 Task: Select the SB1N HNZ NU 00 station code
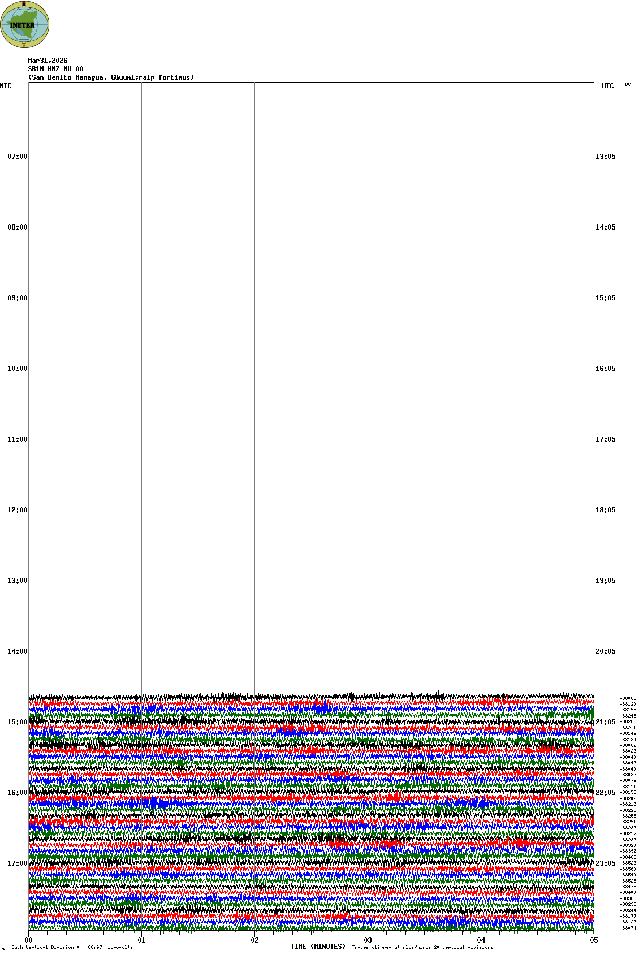point(55,69)
